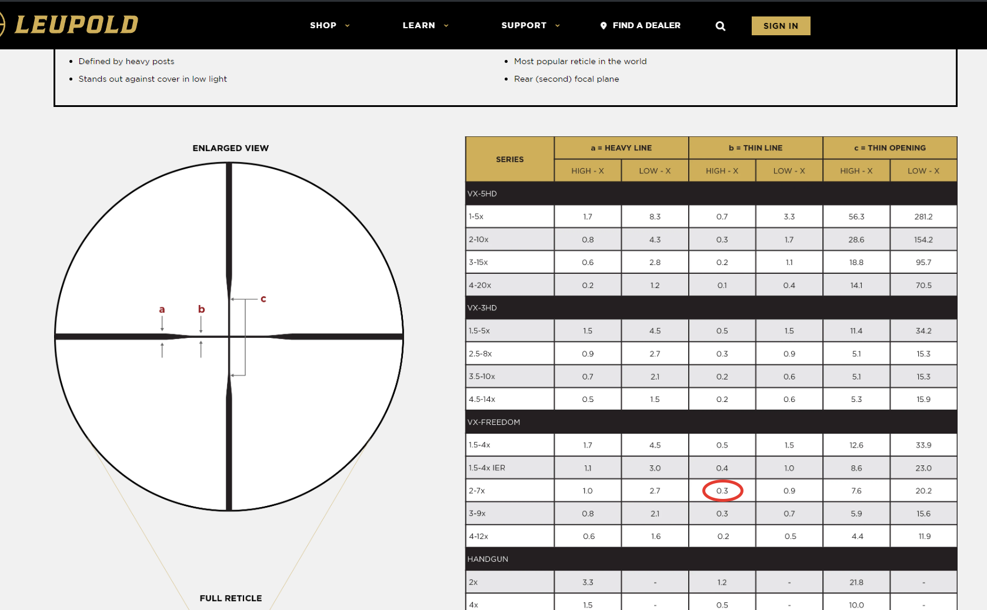Click the 2.5-8x row label
987x610 pixels.
tap(480, 354)
